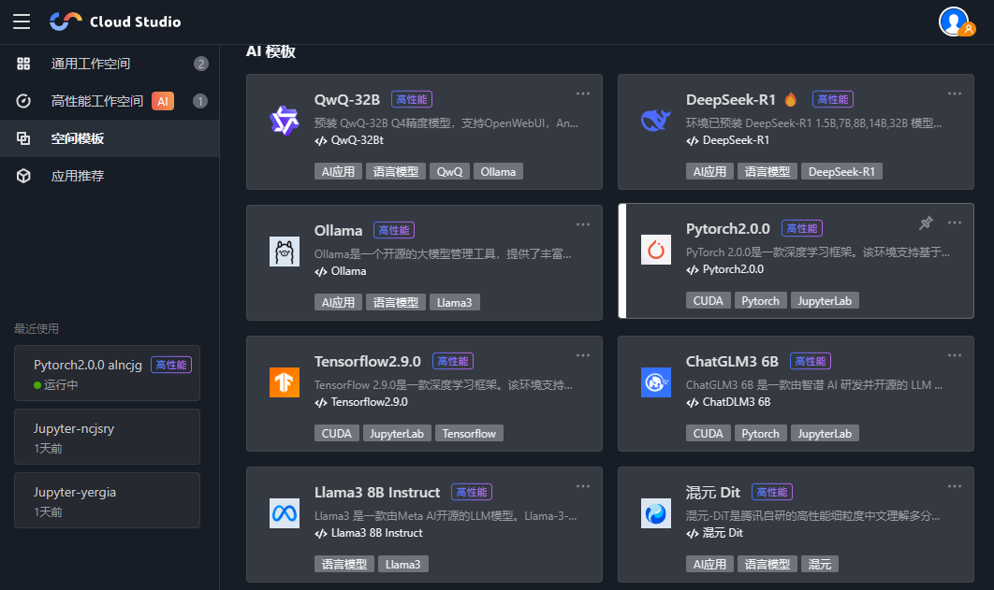This screenshot has width=994, height=590.
Task: Click the ChatGLM3 6B blue logo
Action: pyautogui.click(x=655, y=382)
